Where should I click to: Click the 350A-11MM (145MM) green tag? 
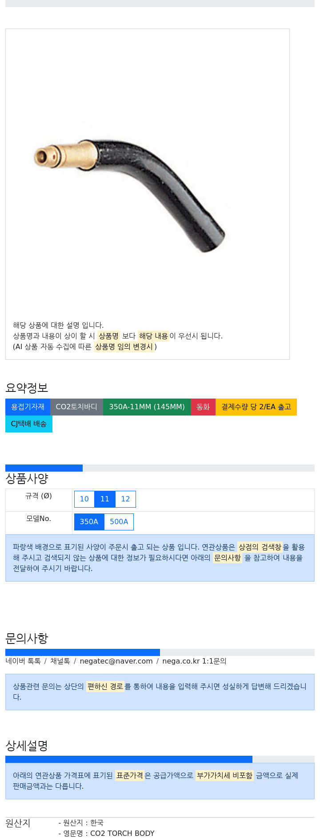(x=147, y=407)
